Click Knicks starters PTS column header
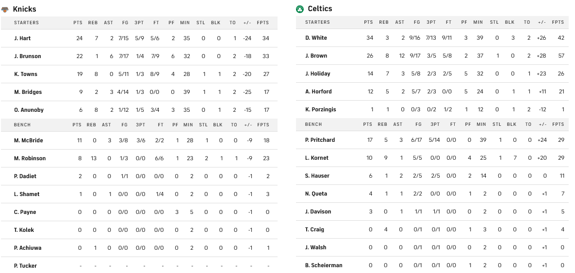Screen dimensions: 575x273 coord(78,23)
